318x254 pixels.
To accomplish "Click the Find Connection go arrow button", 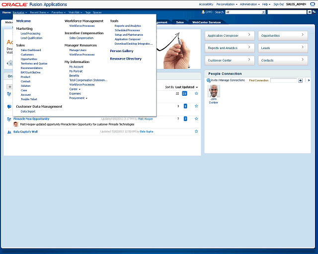I will (x=300, y=80).
